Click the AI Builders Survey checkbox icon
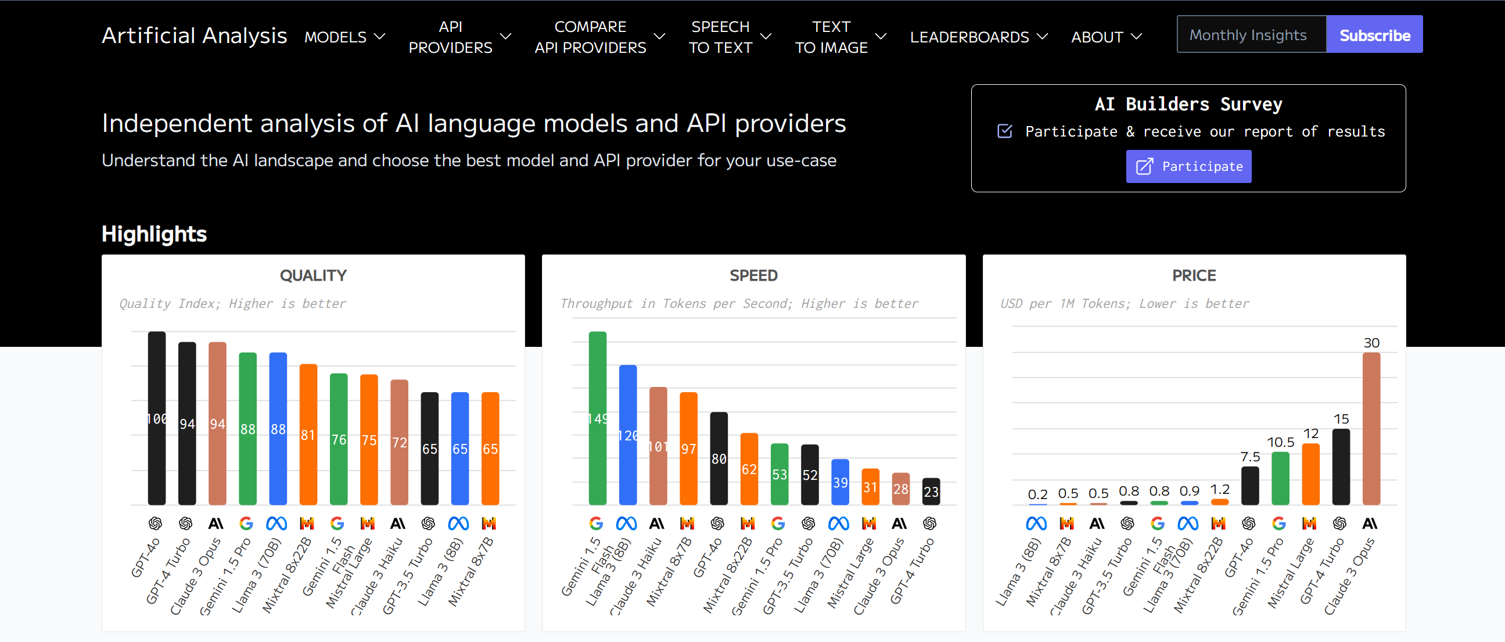Image resolution: width=1505 pixels, height=642 pixels. pyautogui.click(x=1004, y=131)
